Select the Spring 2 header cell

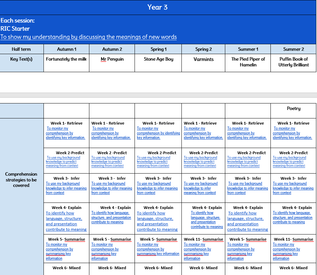coord(203,49)
